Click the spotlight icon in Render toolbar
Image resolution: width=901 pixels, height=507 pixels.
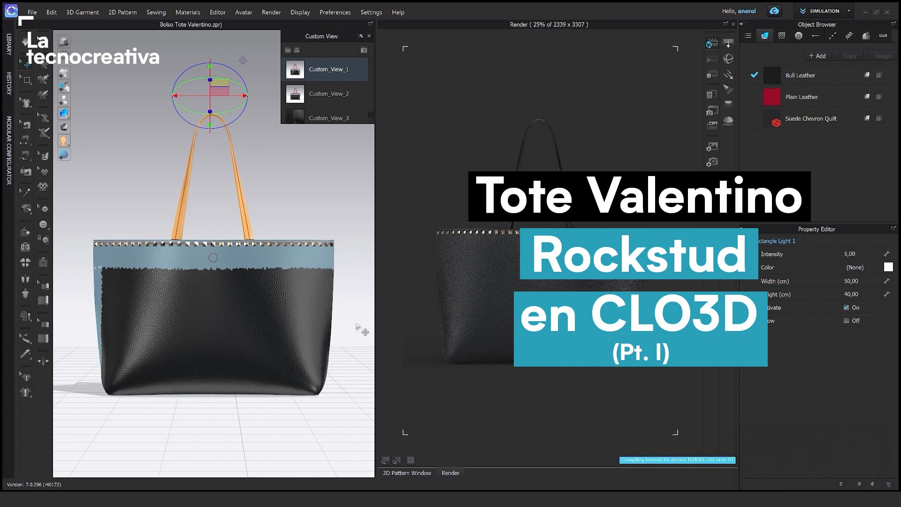(x=728, y=89)
